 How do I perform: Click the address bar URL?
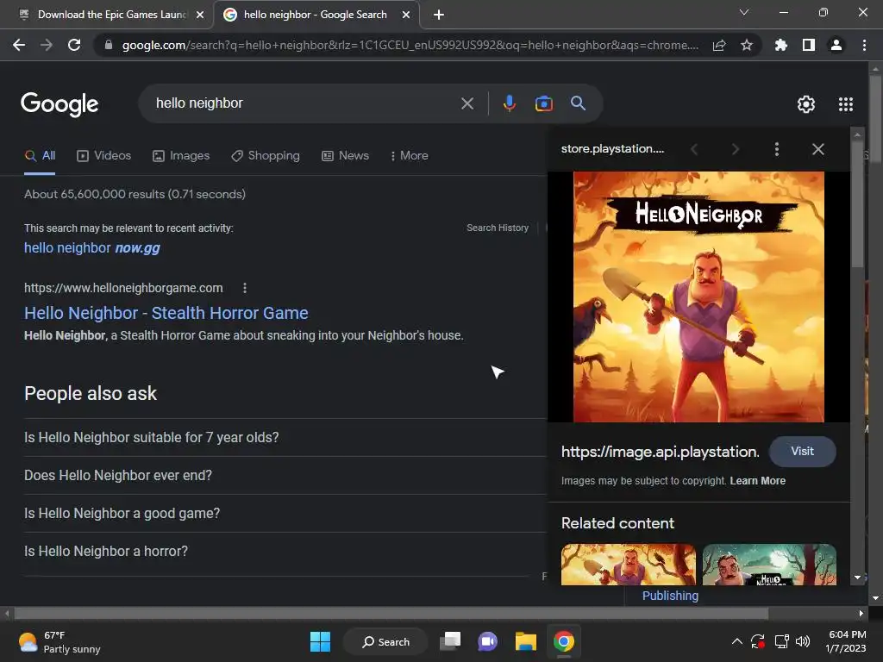410,46
